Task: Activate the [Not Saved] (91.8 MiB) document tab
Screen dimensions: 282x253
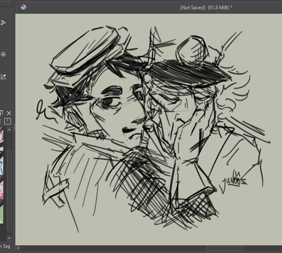Action: (206, 8)
